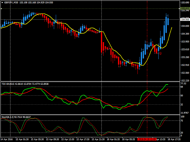Select the TDI level 68 label
The width and height of the screenshot is (190, 142).
tap(182, 87)
